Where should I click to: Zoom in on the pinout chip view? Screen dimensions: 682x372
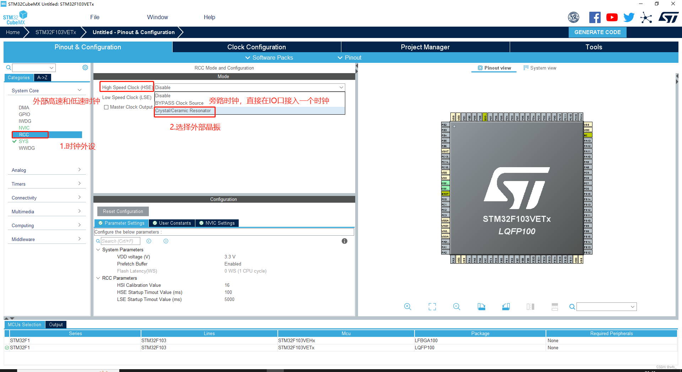[x=408, y=307]
